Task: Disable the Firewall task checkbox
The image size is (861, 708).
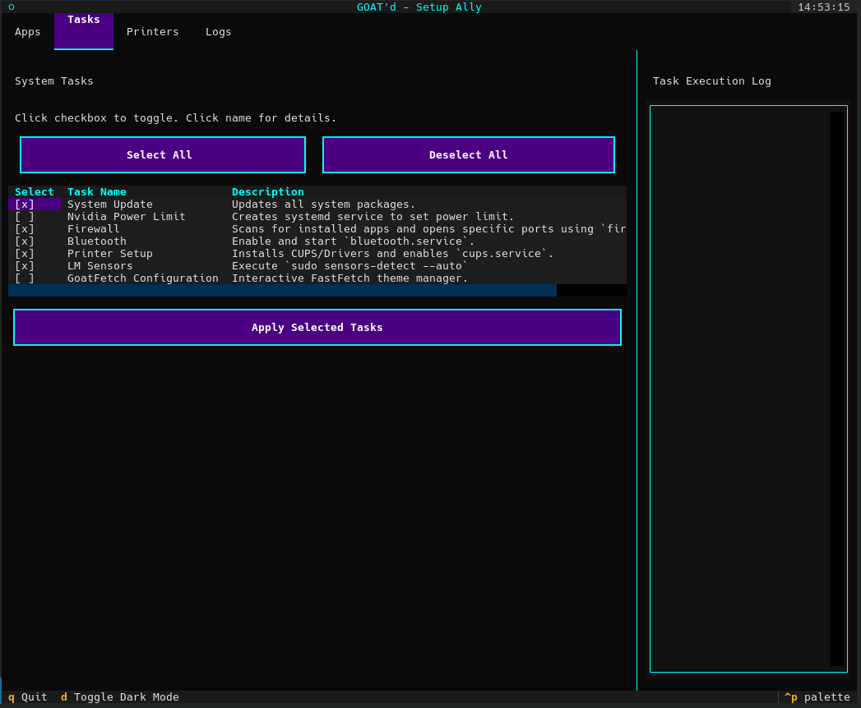Action: (24, 228)
